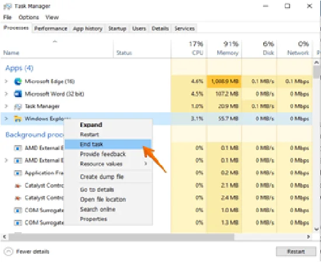Switch to the Startup tab
Screen dimensions: 321x262
[x=117, y=29]
